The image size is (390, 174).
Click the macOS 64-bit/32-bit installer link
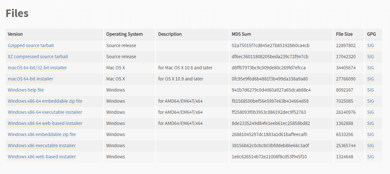coord(37,68)
